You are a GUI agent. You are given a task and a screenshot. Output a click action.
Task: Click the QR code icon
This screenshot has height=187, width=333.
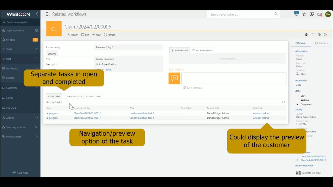298,173
